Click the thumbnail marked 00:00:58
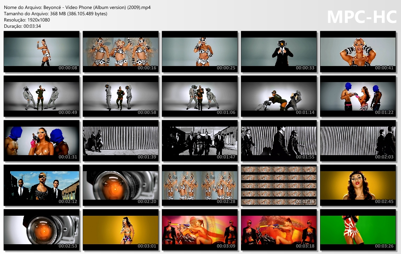This screenshot has width=401, height=254. coord(121,96)
